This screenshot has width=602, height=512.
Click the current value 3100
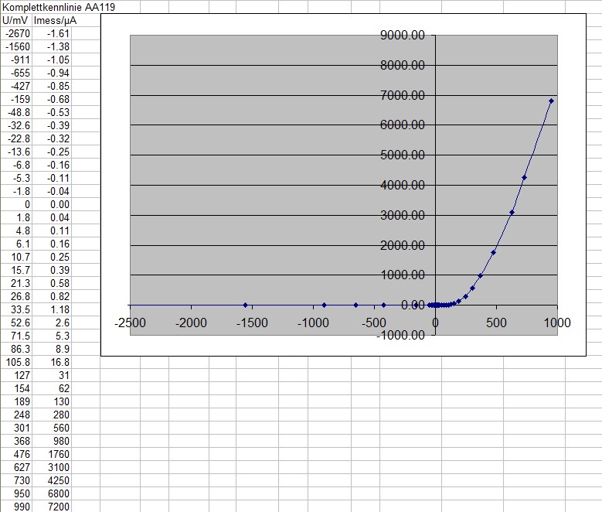(52, 467)
